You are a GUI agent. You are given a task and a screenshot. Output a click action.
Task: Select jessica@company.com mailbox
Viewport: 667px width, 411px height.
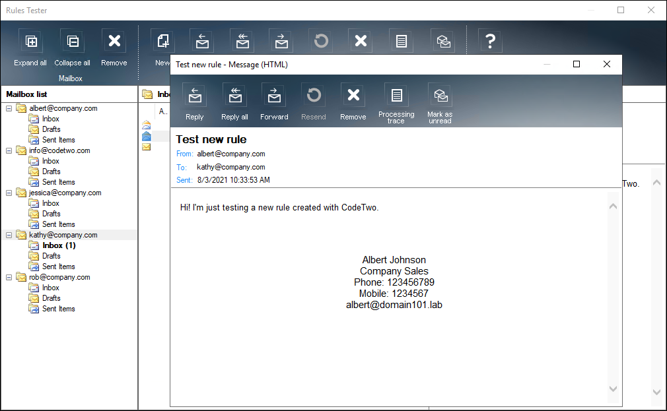65,193
